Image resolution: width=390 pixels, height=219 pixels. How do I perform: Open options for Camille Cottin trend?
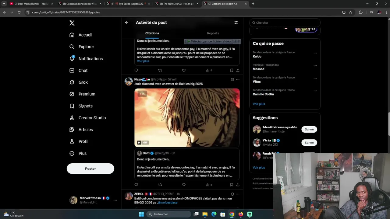[x=315, y=91]
